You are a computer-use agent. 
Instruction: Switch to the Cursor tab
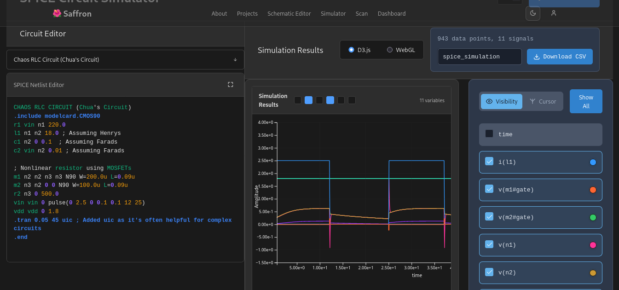point(543,101)
